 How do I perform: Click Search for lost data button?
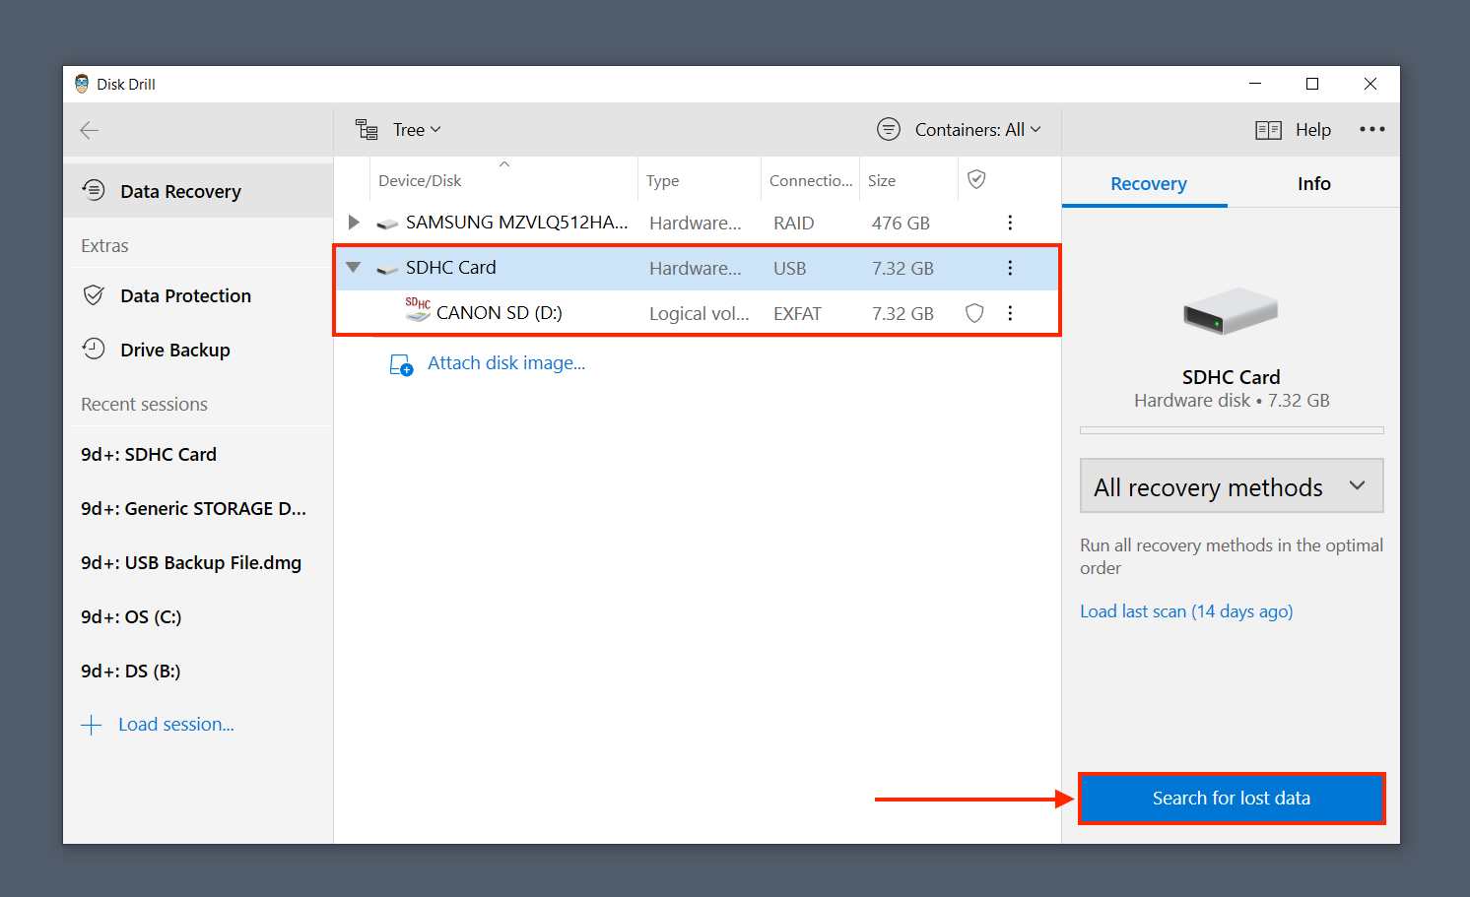1232,799
